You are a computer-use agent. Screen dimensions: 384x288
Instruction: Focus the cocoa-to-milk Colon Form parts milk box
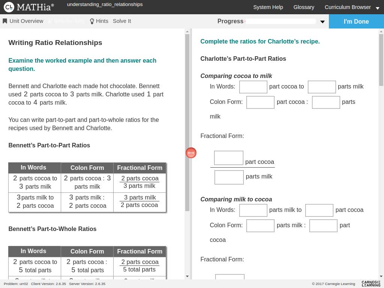[326, 102]
